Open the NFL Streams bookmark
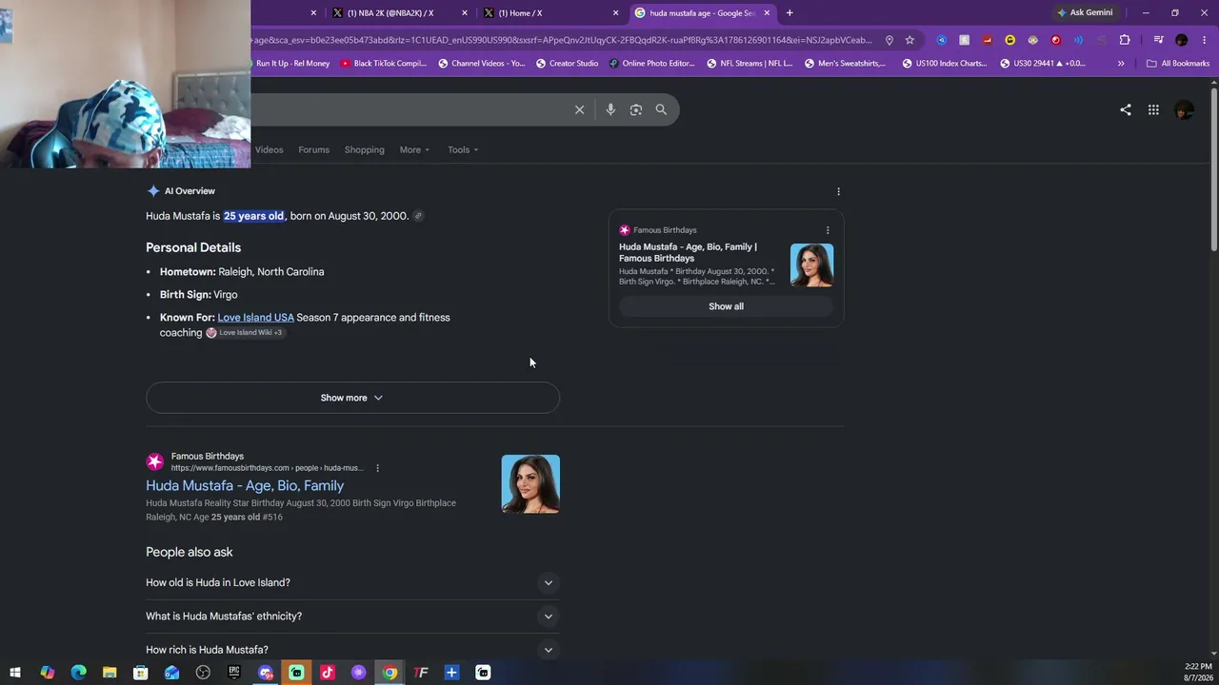1219x685 pixels. [x=749, y=64]
